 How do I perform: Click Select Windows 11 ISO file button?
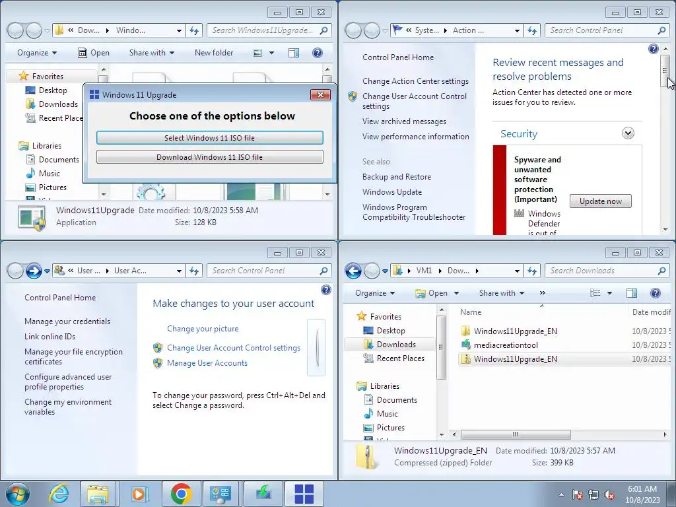(x=209, y=138)
